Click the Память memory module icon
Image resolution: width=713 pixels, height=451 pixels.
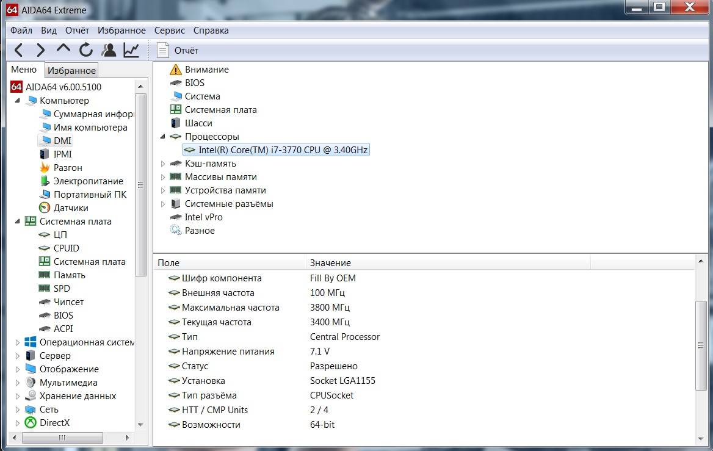tap(44, 275)
